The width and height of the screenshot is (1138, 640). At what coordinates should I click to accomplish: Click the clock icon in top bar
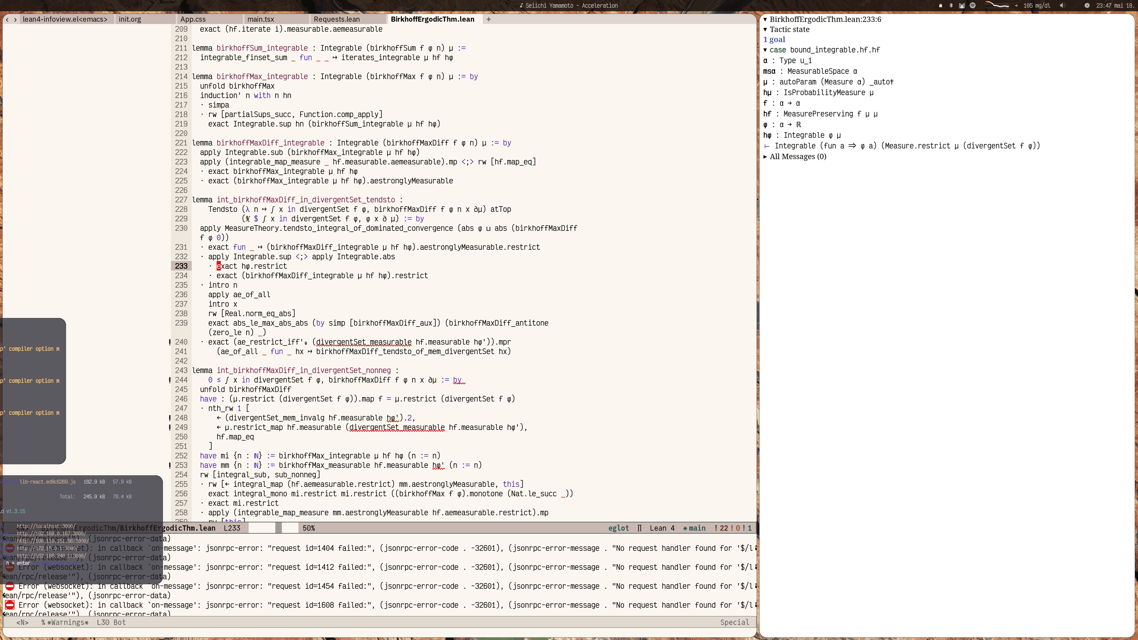(1087, 6)
